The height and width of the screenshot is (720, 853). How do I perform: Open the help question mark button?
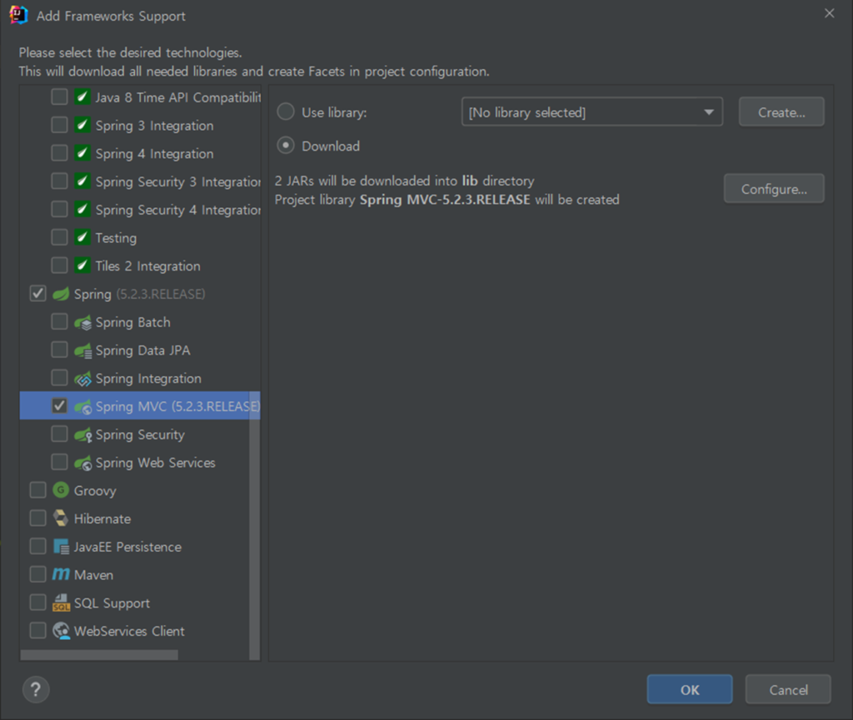[36, 689]
